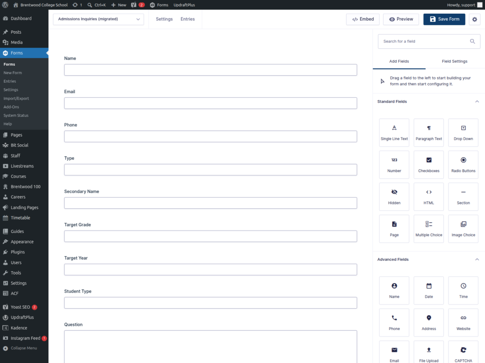Add a Drop Down field

463,132
